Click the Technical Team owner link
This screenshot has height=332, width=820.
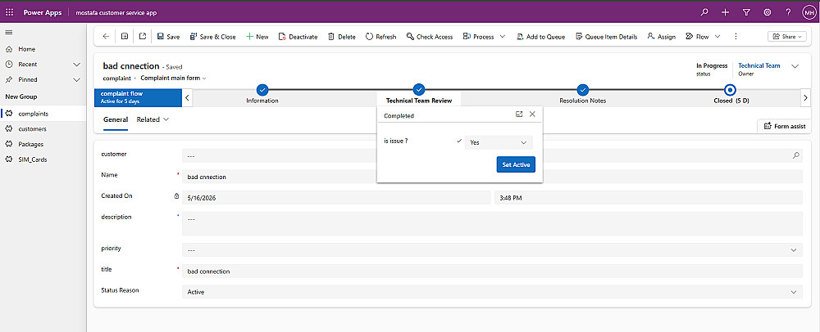pyautogui.click(x=758, y=65)
